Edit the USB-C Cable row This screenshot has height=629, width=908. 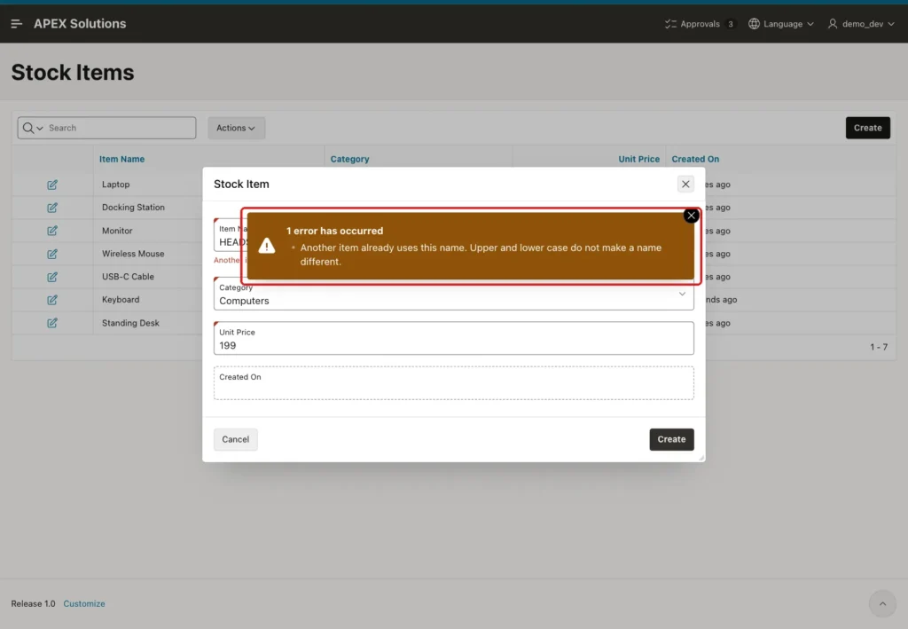click(52, 277)
